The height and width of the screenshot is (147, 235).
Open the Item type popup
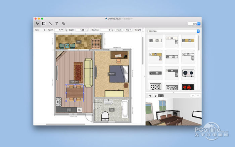pos(40,30)
